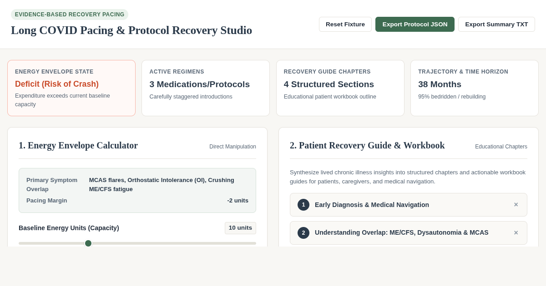This screenshot has height=286, width=546.
Task: Select chapter number 2 badge
Action: tap(303, 233)
